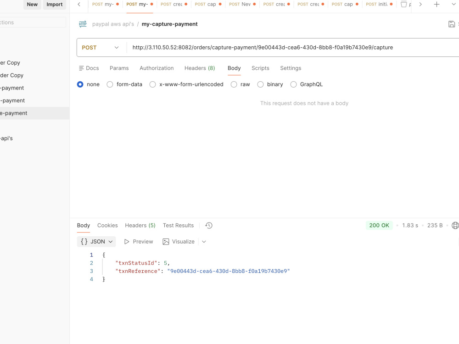The image size is (459, 344).
Task: Save the request with the floppy disk icon
Action: tap(451, 24)
